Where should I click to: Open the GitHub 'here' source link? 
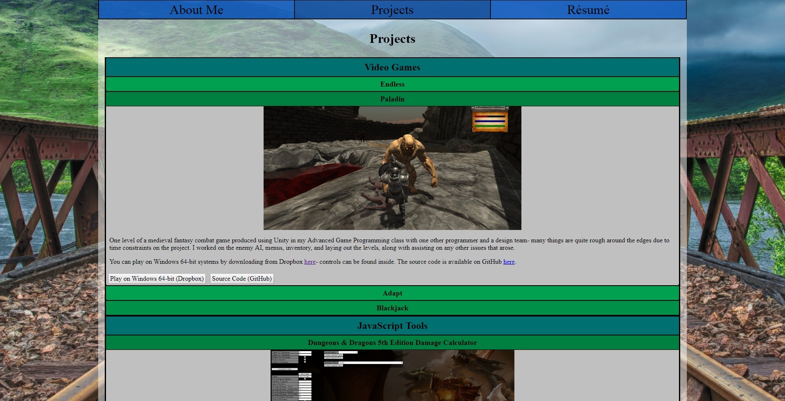509,262
